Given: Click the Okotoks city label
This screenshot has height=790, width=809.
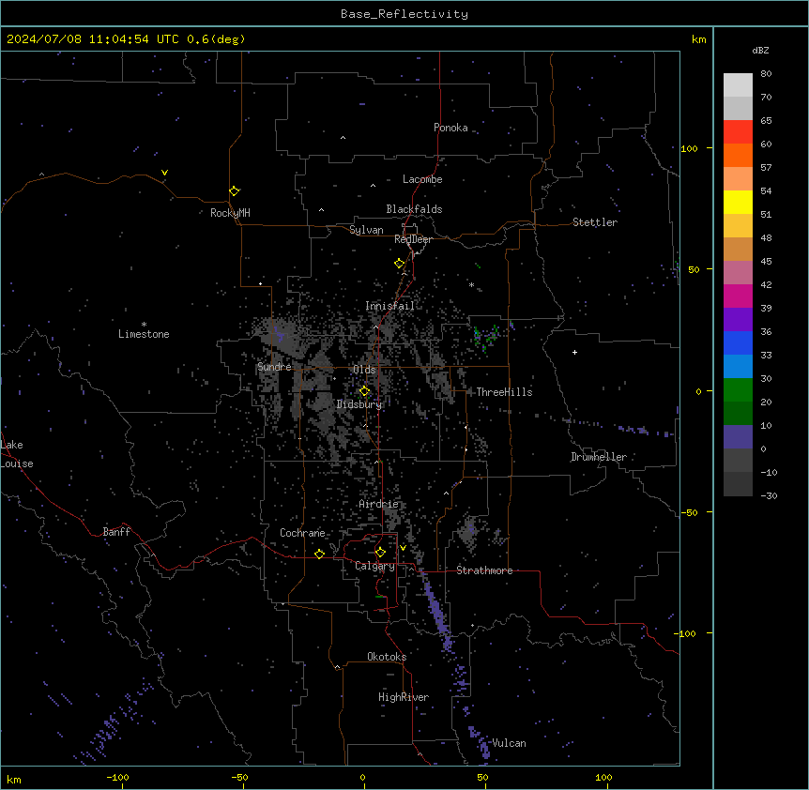Looking at the screenshot, I should pyautogui.click(x=387, y=657).
